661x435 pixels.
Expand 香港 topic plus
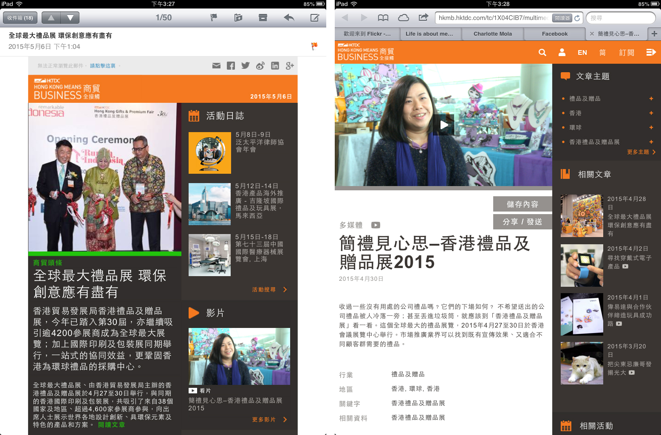(x=651, y=113)
